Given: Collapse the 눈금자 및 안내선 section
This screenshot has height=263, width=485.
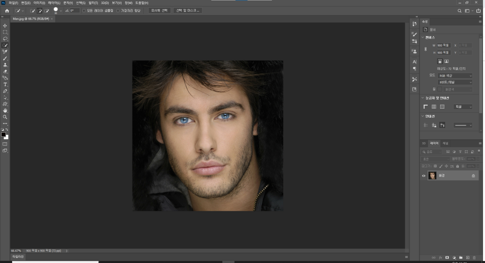Looking at the screenshot, I should tap(423, 98).
